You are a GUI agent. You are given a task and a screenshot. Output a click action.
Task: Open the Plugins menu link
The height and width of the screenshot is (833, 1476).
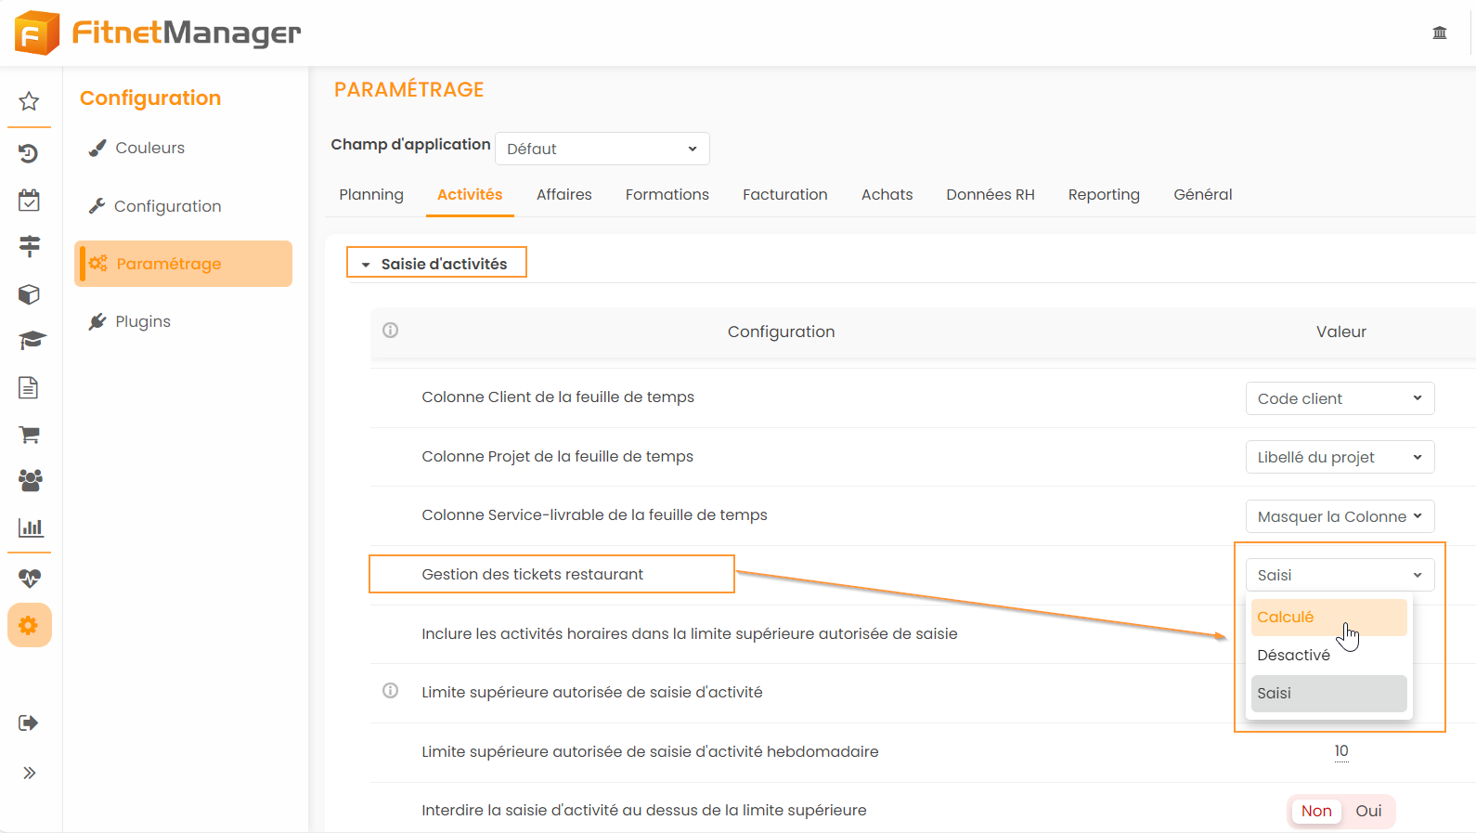(x=142, y=321)
